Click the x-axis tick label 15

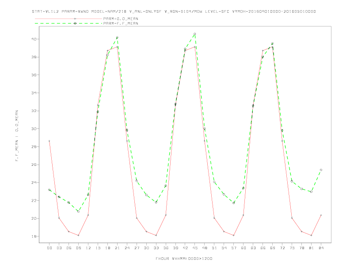(98, 248)
